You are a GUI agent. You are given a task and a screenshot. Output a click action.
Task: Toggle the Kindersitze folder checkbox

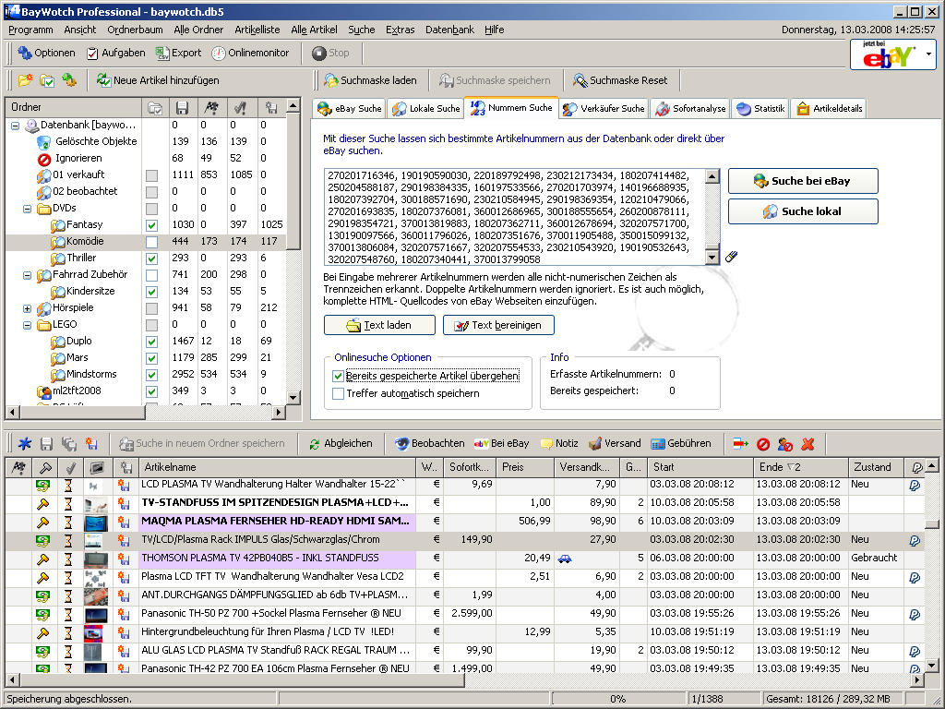(x=152, y=292)
